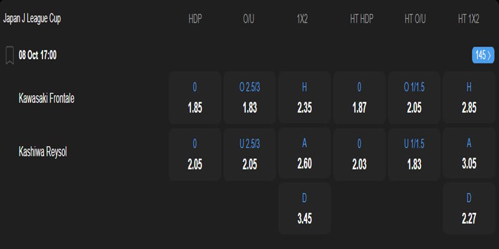Screen dimensions: 499x249
Task: Pick 1X2 home win at 2.35
Action: [304, 98]
